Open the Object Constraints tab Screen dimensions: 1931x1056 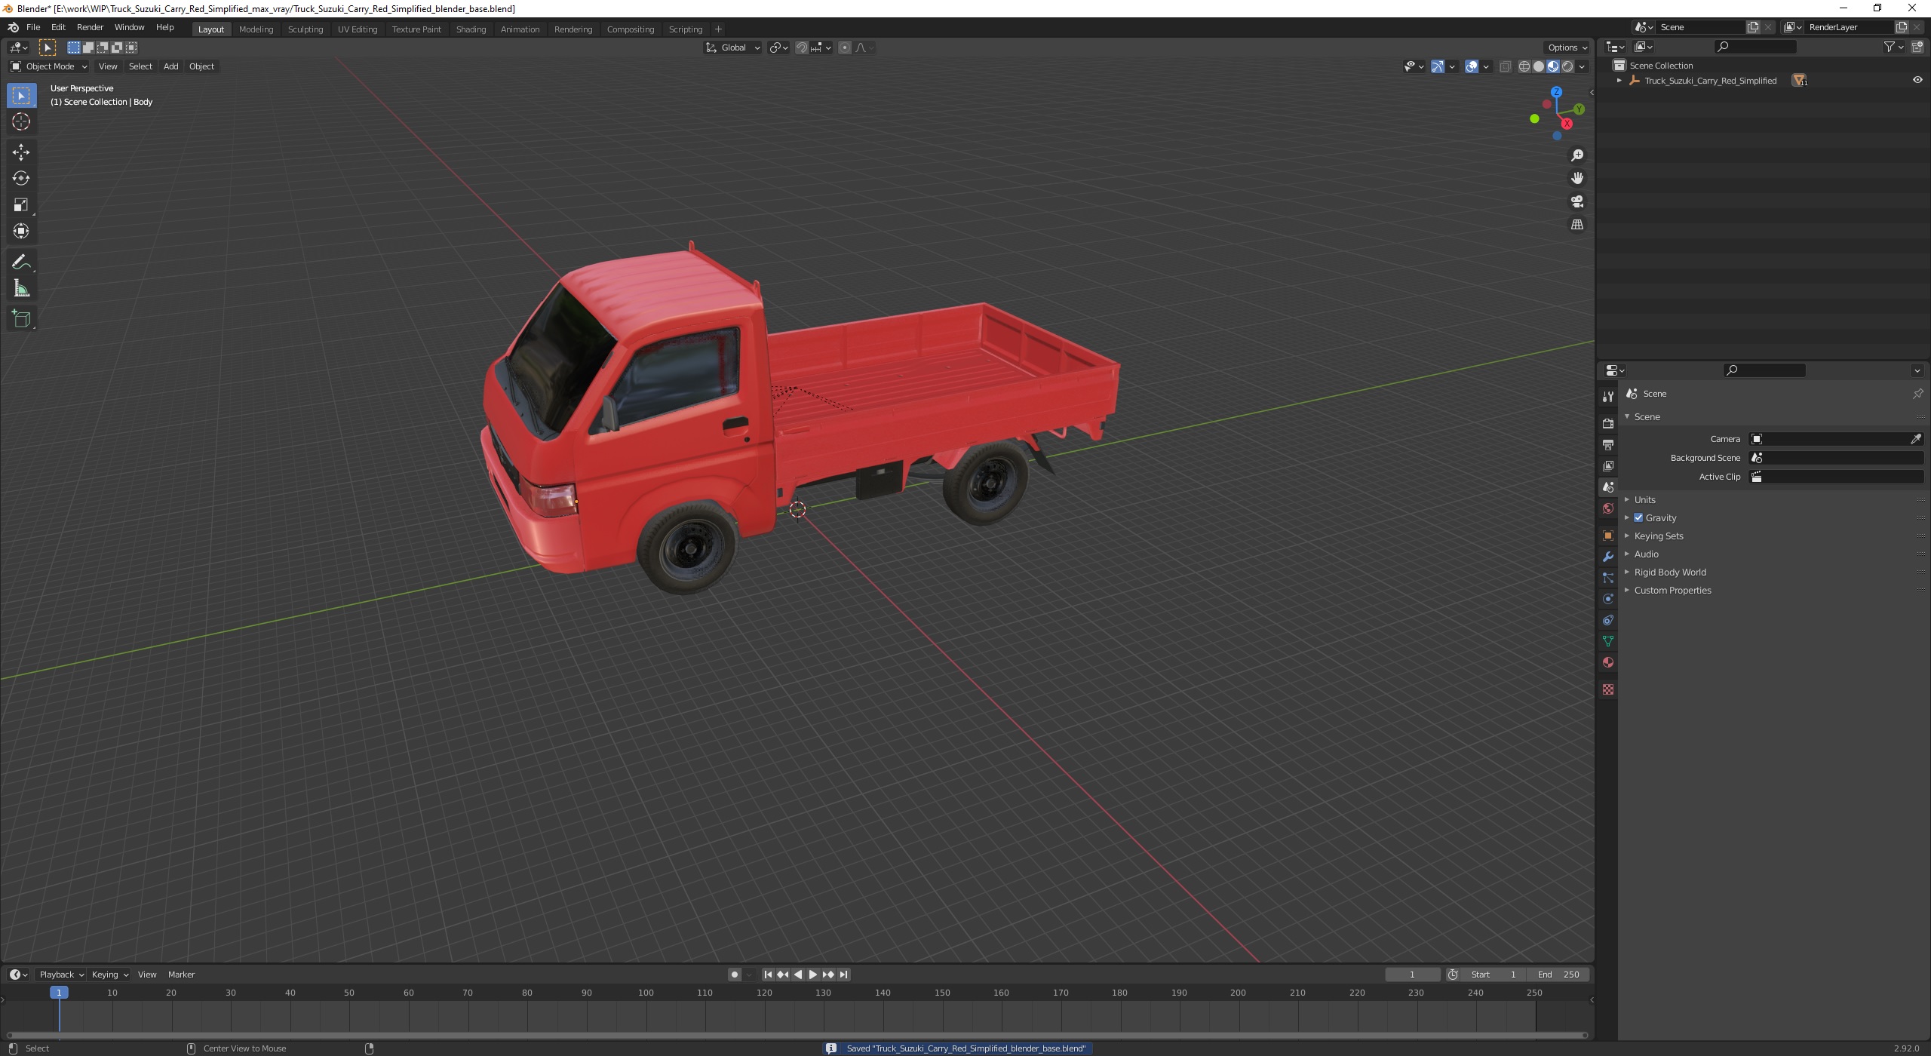pyautogui.click(x=1608, y=620)
